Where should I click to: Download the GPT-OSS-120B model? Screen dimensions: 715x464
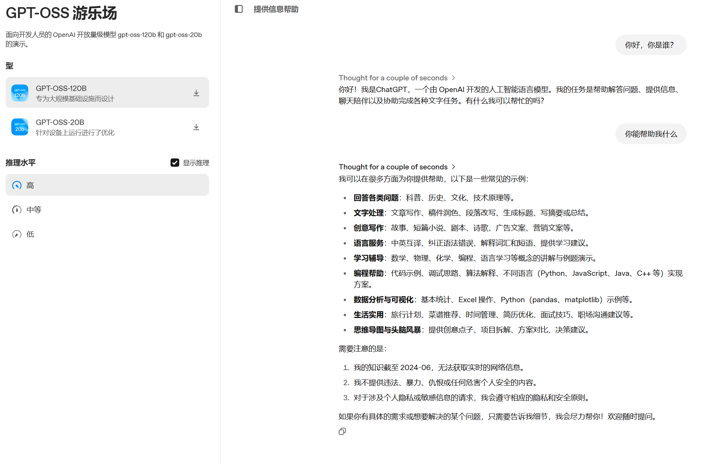tap(196, 93)
